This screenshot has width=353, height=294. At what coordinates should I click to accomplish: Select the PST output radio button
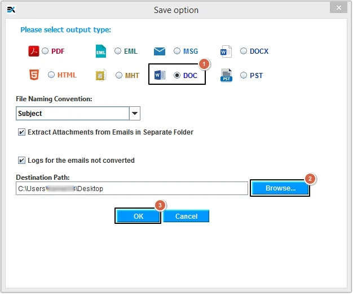(244, 75)
